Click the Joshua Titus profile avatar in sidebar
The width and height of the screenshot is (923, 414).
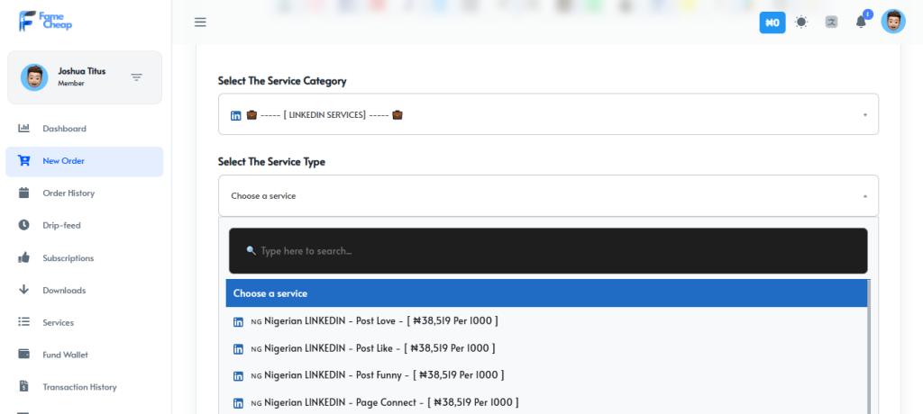[34, 77]
